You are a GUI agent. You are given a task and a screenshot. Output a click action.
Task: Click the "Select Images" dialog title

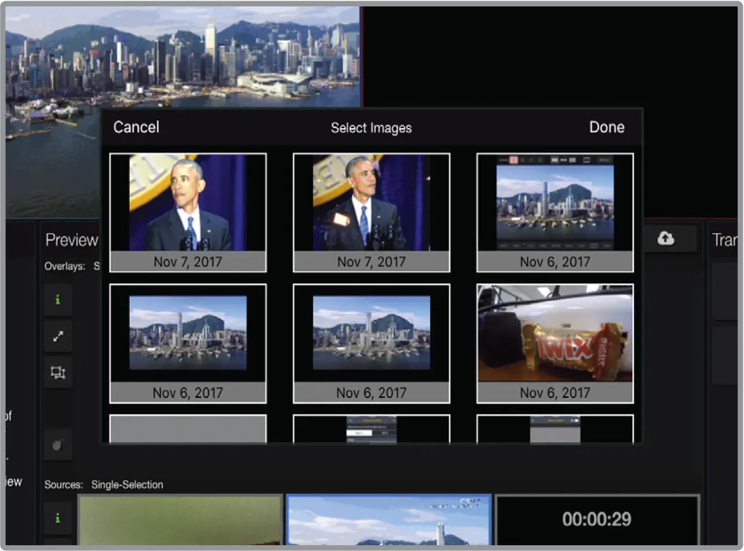pos(371,128)
